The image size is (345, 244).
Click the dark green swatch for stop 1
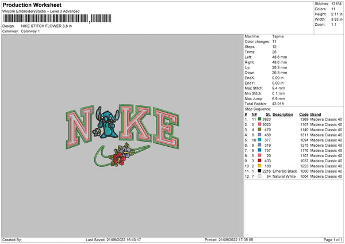coord(260,119)
